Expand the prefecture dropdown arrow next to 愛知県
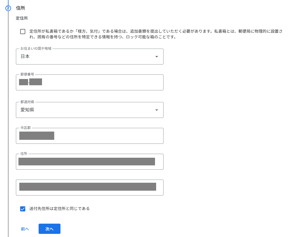 point(156,110)
